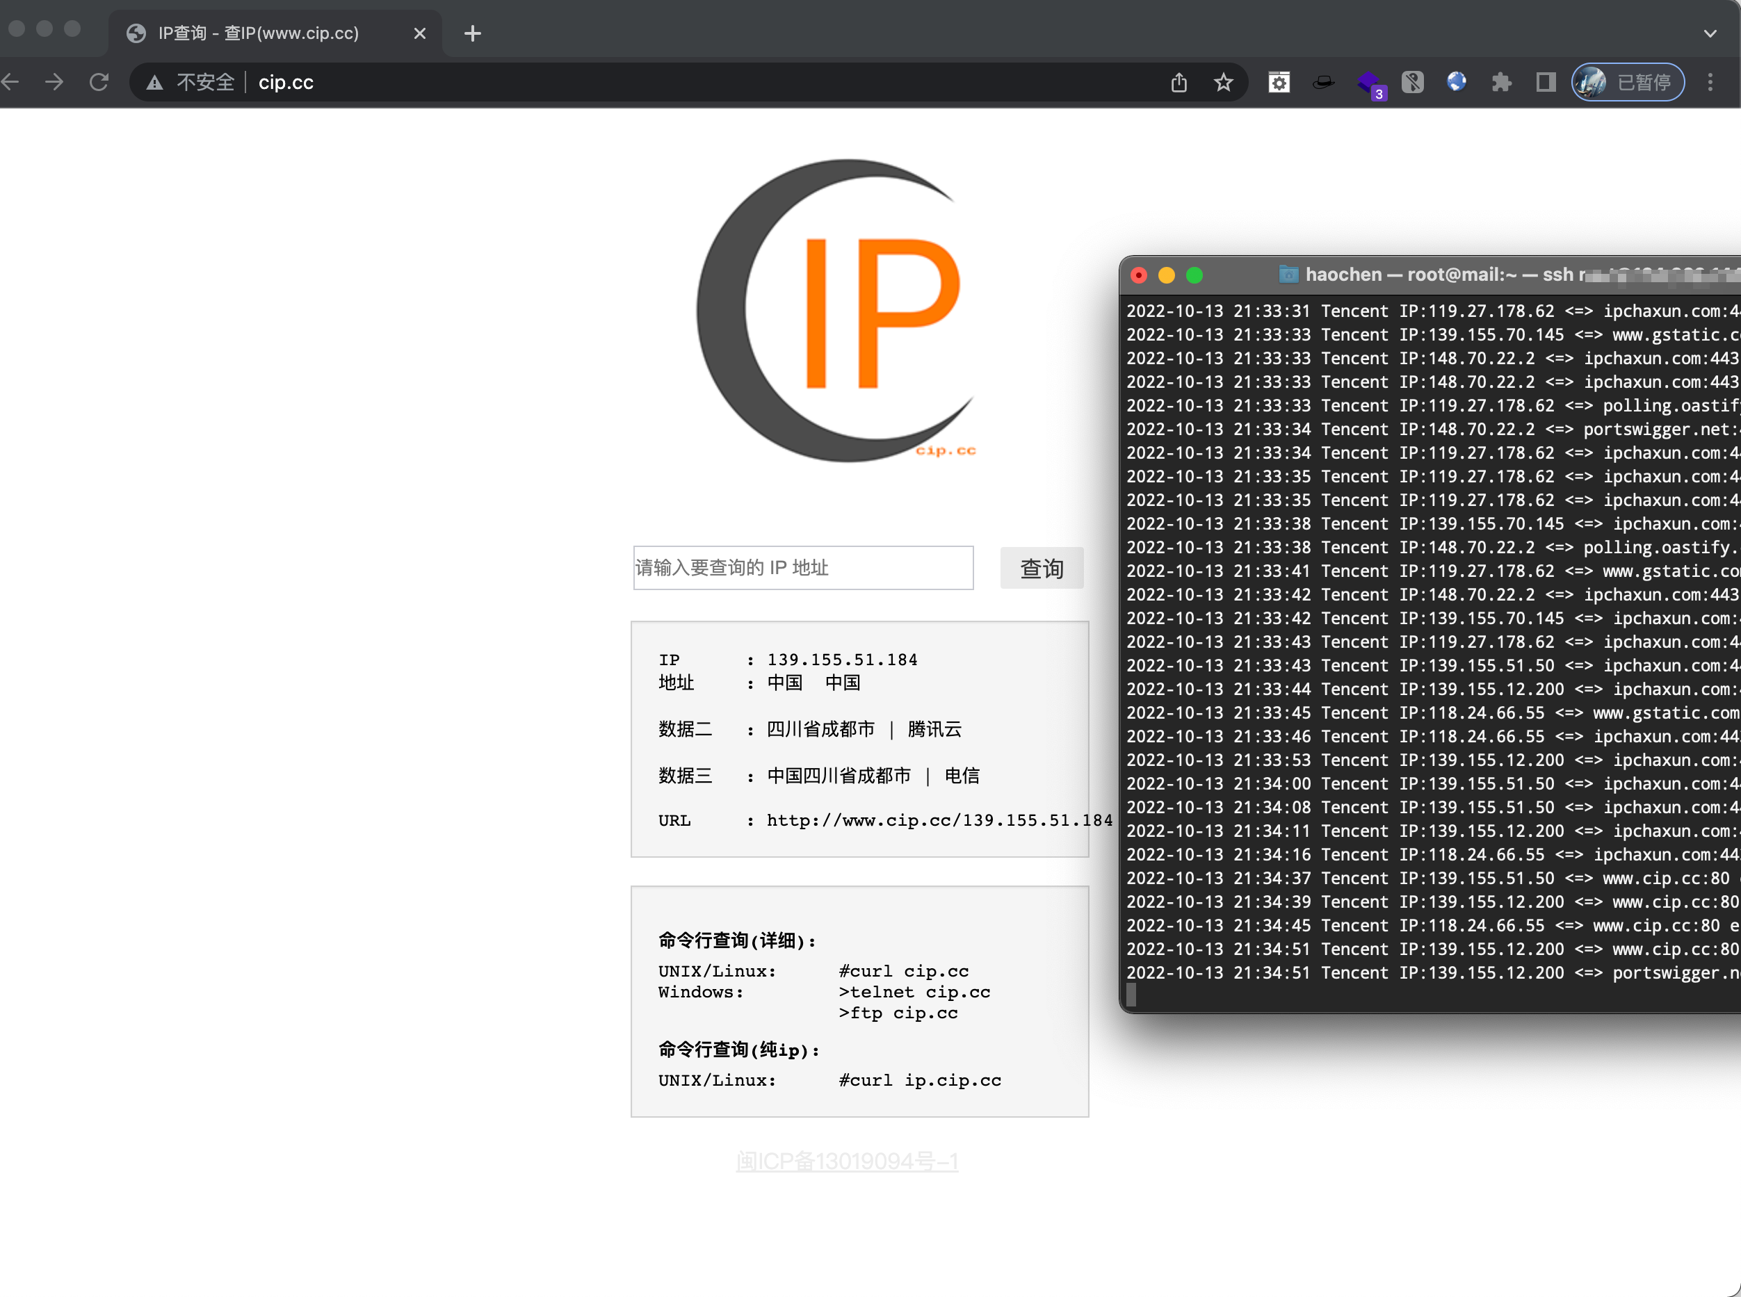Image resolution: width=1741 pixels, height=1297 pixels.
Task: Click the 命令行查询(详细) heading
Action: (738, 940)
